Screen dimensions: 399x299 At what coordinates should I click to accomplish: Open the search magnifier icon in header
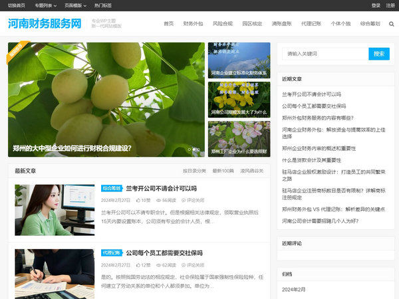tap(392, 24)
